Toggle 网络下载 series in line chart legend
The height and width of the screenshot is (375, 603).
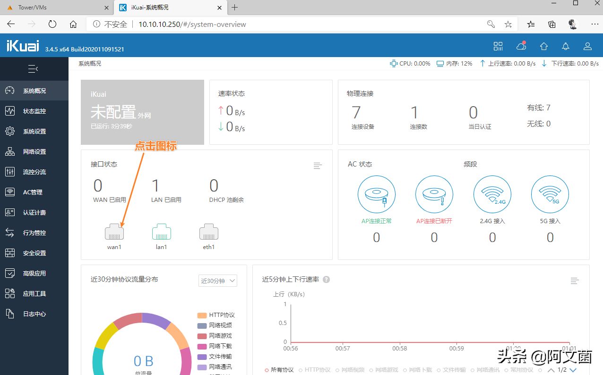coord(417,370)
